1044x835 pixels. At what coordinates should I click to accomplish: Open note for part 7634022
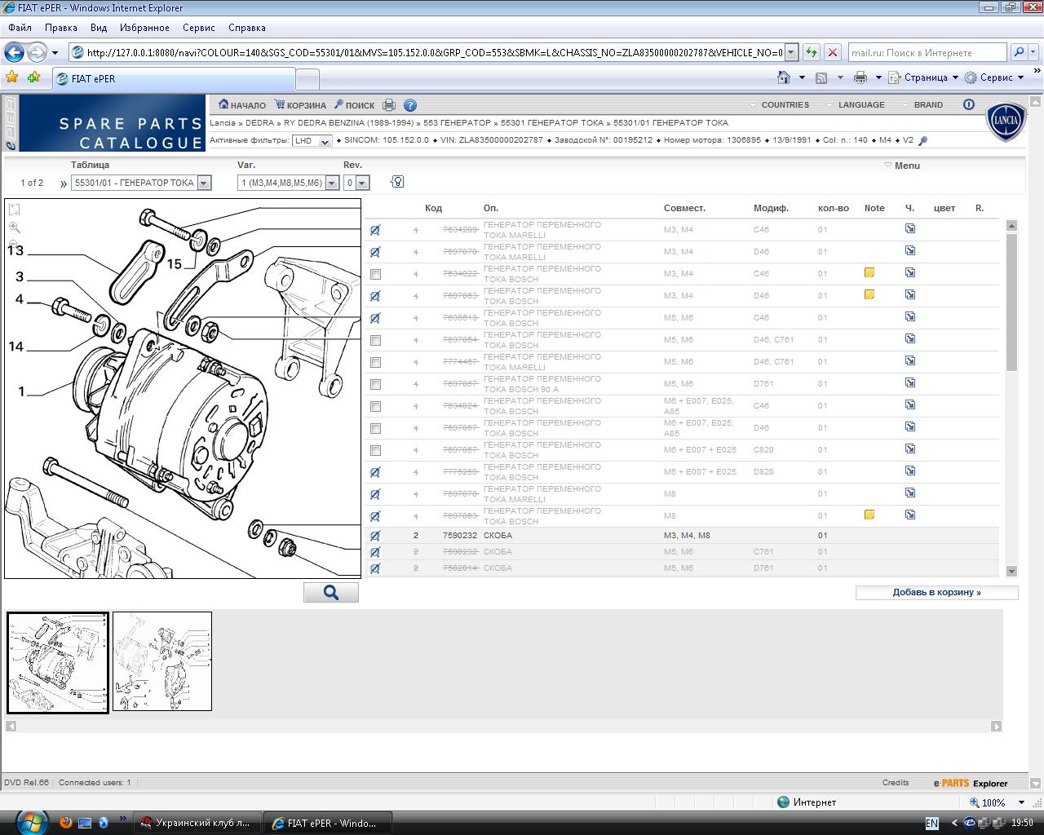pyautogui.click(x=869, y=273)
